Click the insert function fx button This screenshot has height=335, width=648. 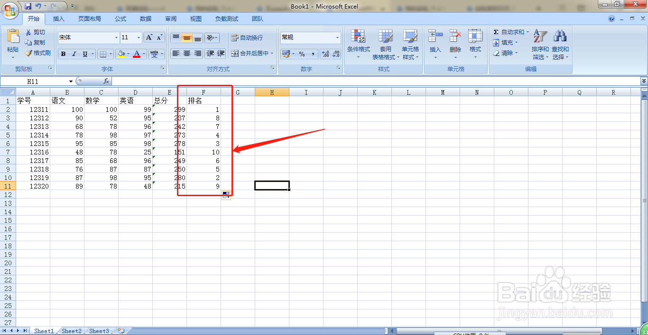point(106,81)
